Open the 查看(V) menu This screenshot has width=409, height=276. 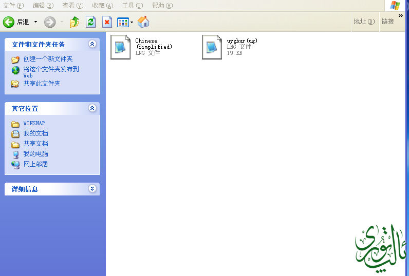[x=72, y=6]
